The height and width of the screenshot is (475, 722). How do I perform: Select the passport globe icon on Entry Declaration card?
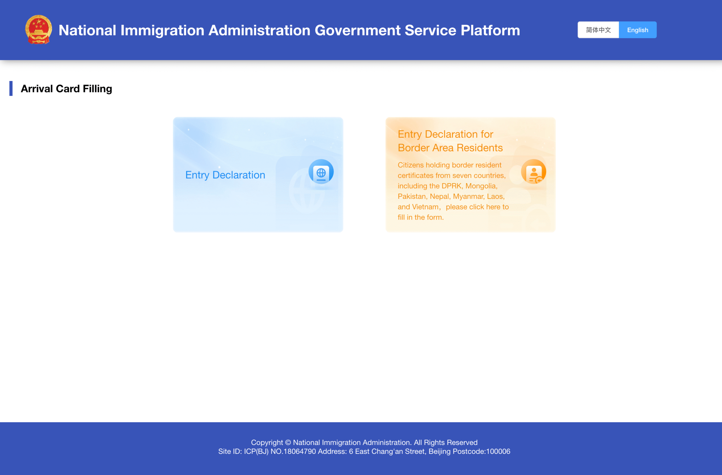pyautogui.click(x=321, y=172)
